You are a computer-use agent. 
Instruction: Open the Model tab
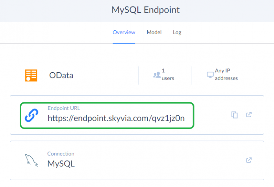[154, 32]
